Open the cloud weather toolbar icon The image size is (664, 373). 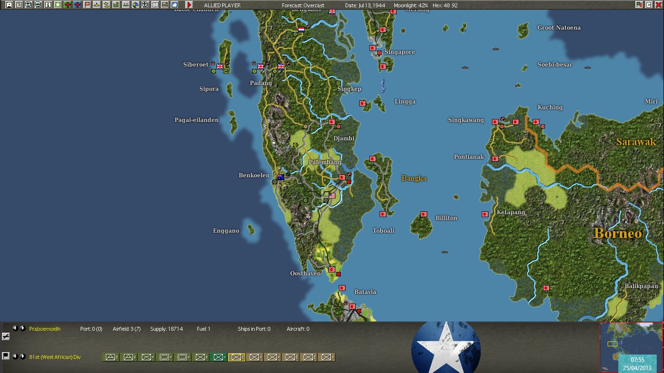[175, 5]
